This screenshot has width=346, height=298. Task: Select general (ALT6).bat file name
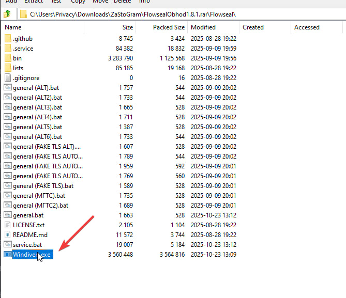(38, 137)
